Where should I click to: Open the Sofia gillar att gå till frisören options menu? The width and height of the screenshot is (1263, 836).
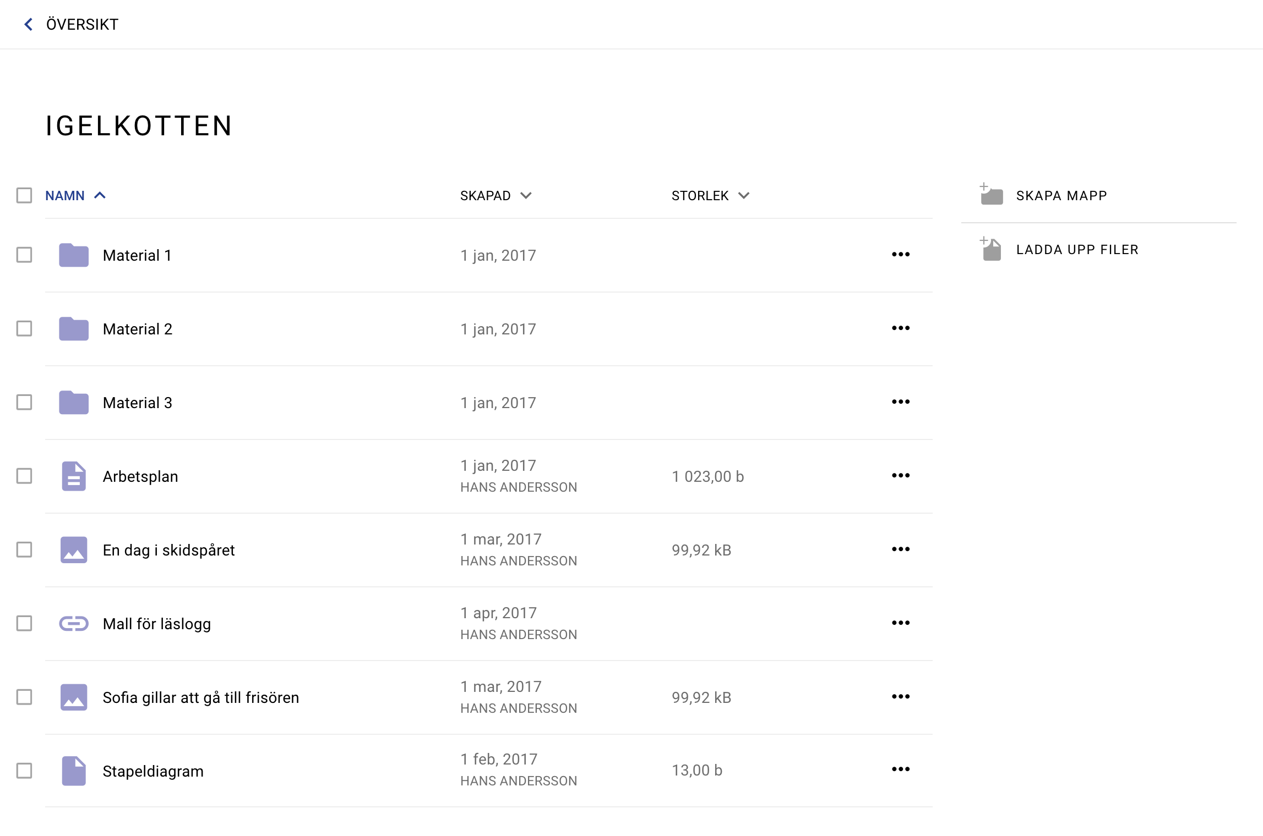[x=901, y=697]
